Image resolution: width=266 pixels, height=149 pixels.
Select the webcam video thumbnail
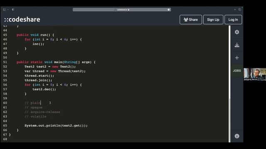(x=255, y=74)
